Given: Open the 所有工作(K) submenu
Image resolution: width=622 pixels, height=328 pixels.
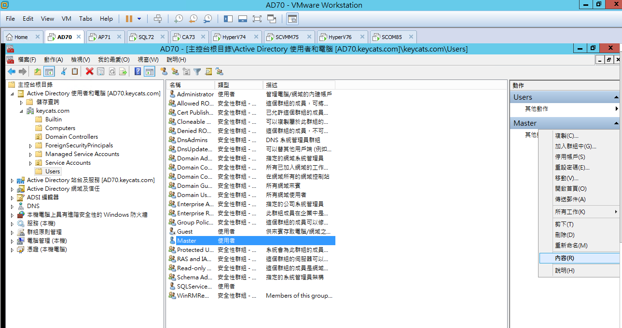Looking at the screenshot, I should coord(579,212).
